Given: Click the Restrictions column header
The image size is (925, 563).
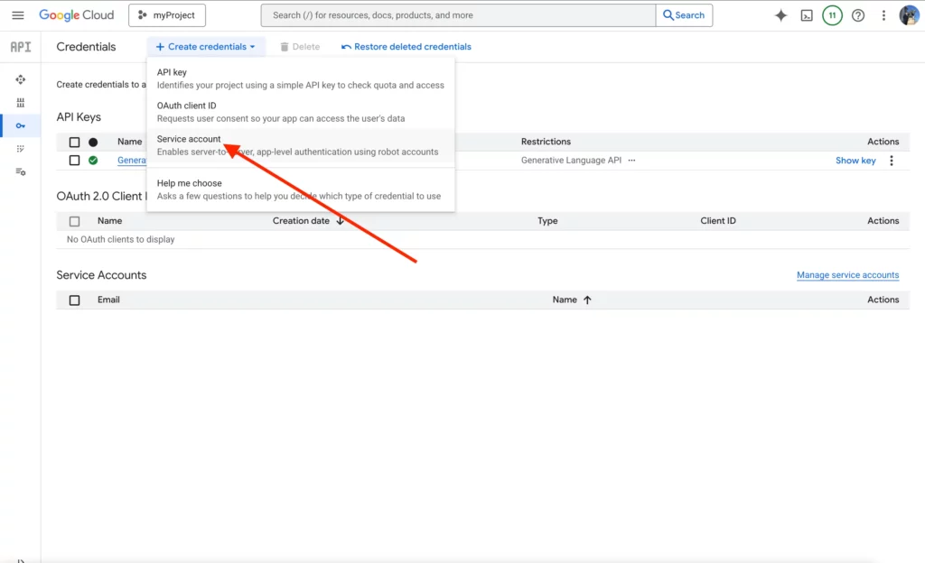Looking at the screenshot, I should [546, 142].
